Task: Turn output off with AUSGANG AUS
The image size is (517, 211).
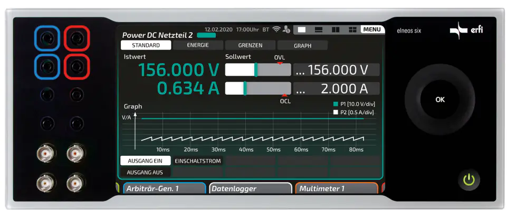Action: pos(145,172)
